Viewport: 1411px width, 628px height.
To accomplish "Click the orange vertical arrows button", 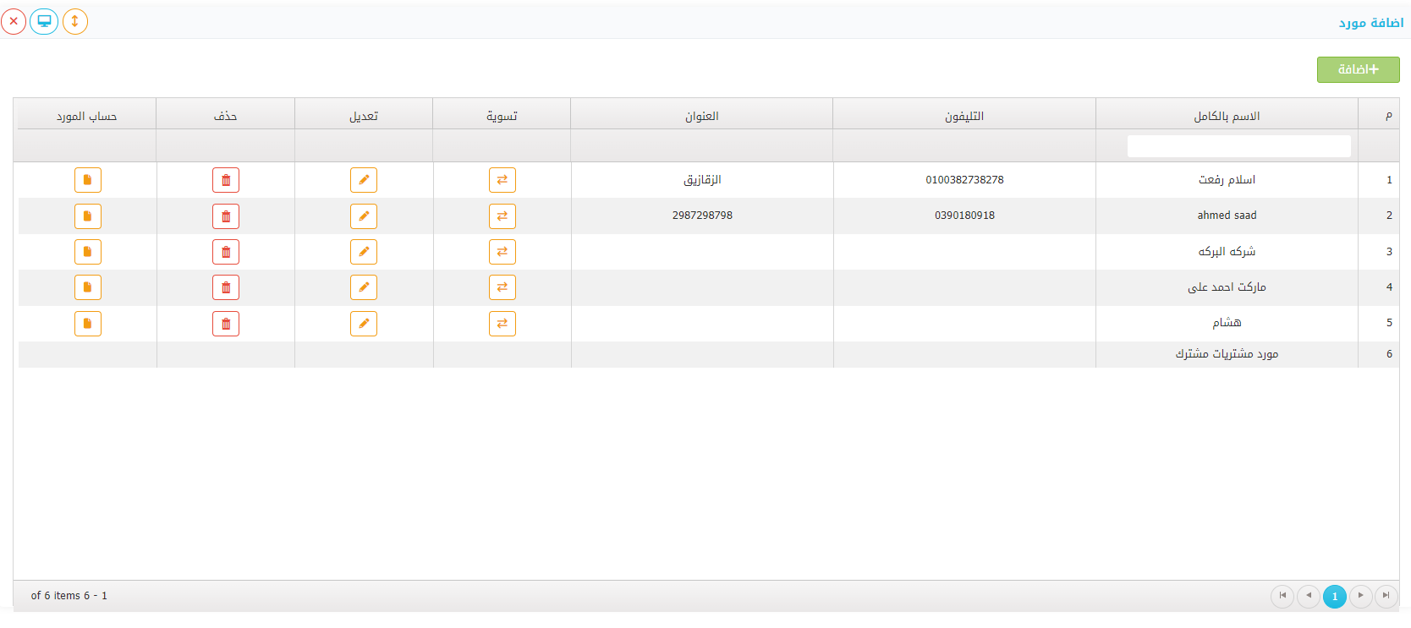I will click(x=74, y=21).
